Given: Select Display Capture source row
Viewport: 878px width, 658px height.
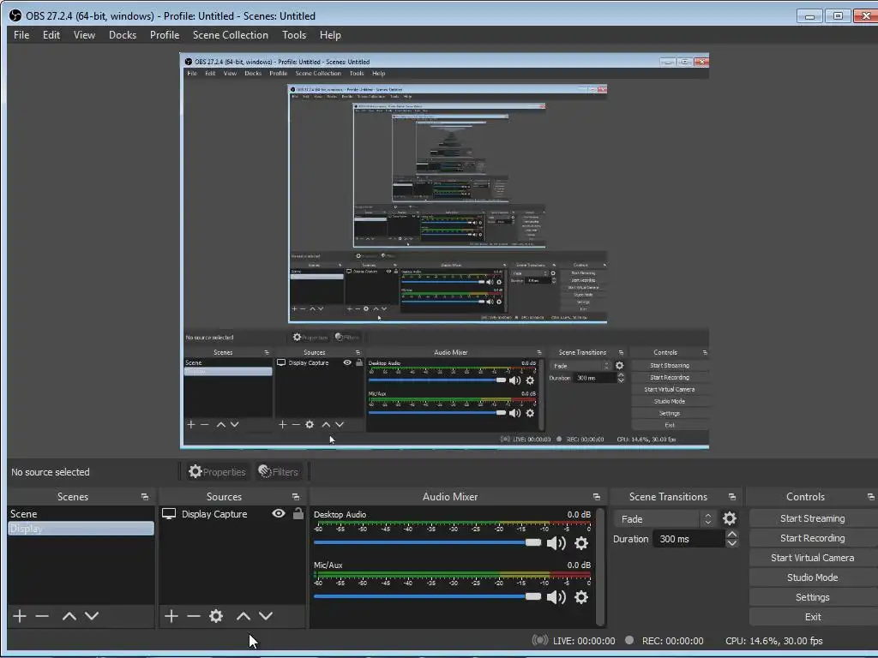Looking at the screenshot, I should pos(232,514).
